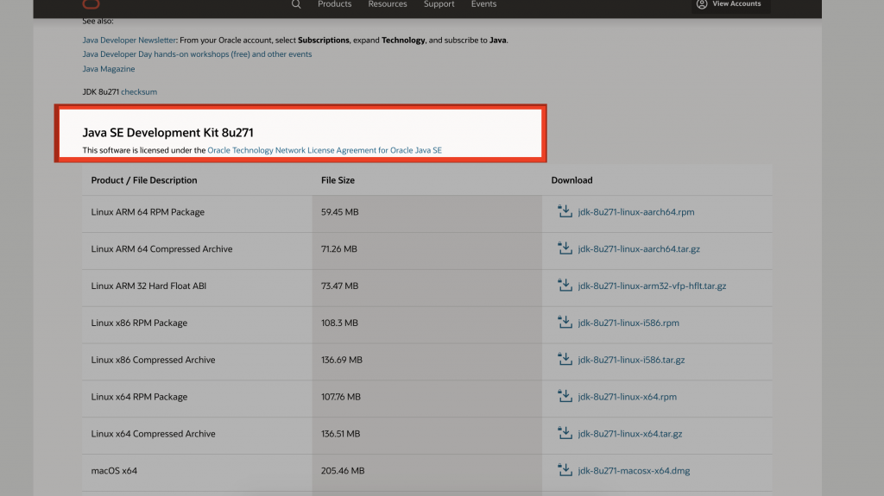
Task: Open the Java Magazine link
Action: pos(108,69)
